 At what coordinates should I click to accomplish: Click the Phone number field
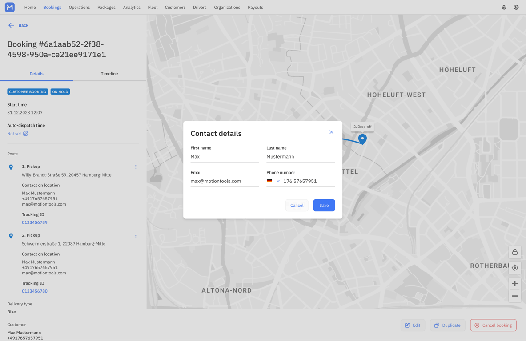[x=309, y=181]
